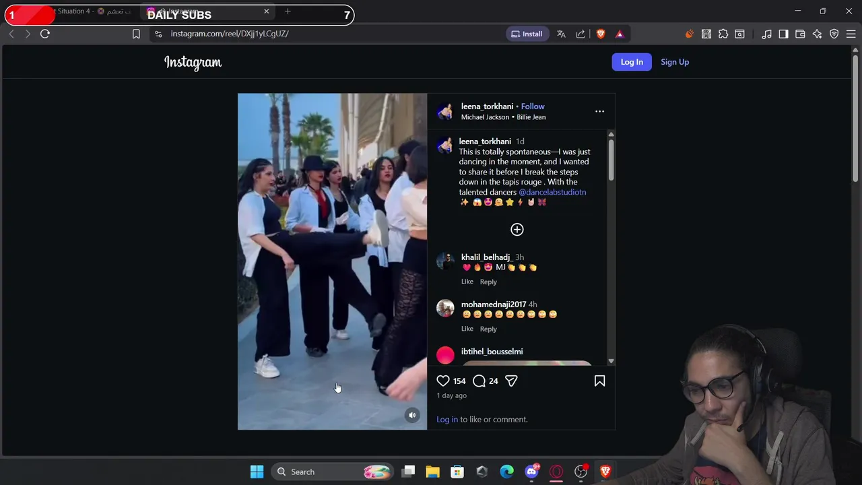Open leena_torkhani username in post header
Screen dimensions: 862x485
[x=487, y=106]
